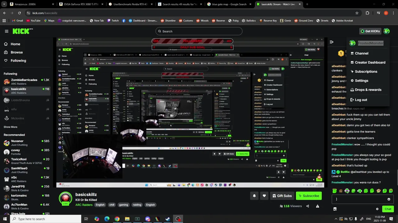Report the stream with the warning icon
398x223 pixels.
coord(317,206)
